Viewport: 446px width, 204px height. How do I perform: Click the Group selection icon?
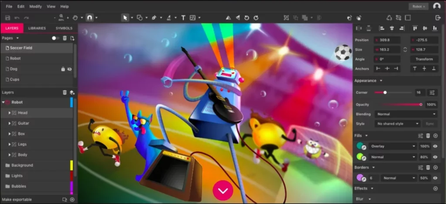click(286, 17)
